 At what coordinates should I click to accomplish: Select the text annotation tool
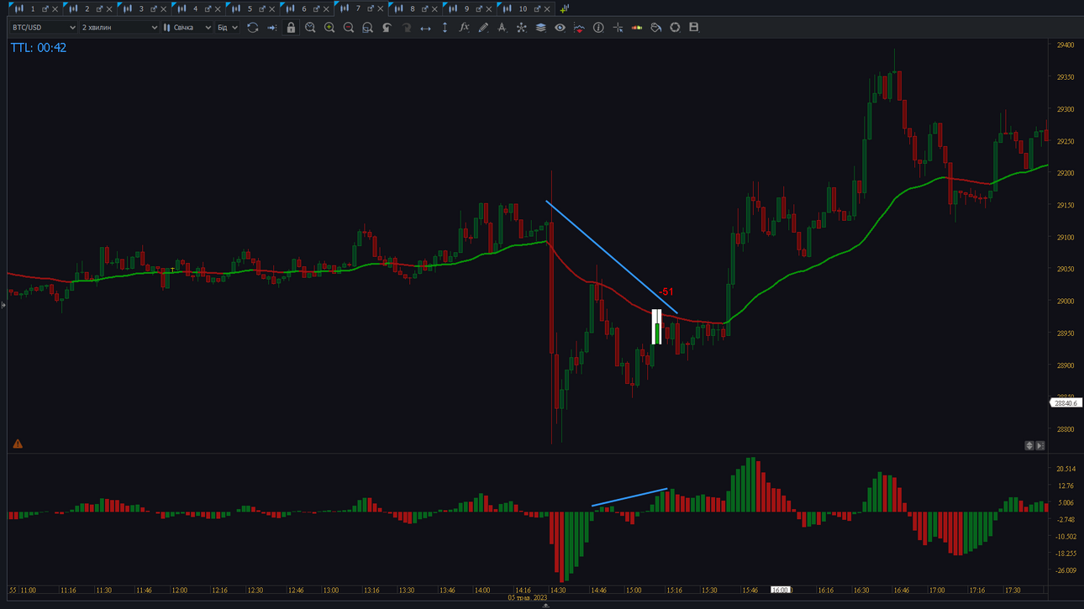502,28
